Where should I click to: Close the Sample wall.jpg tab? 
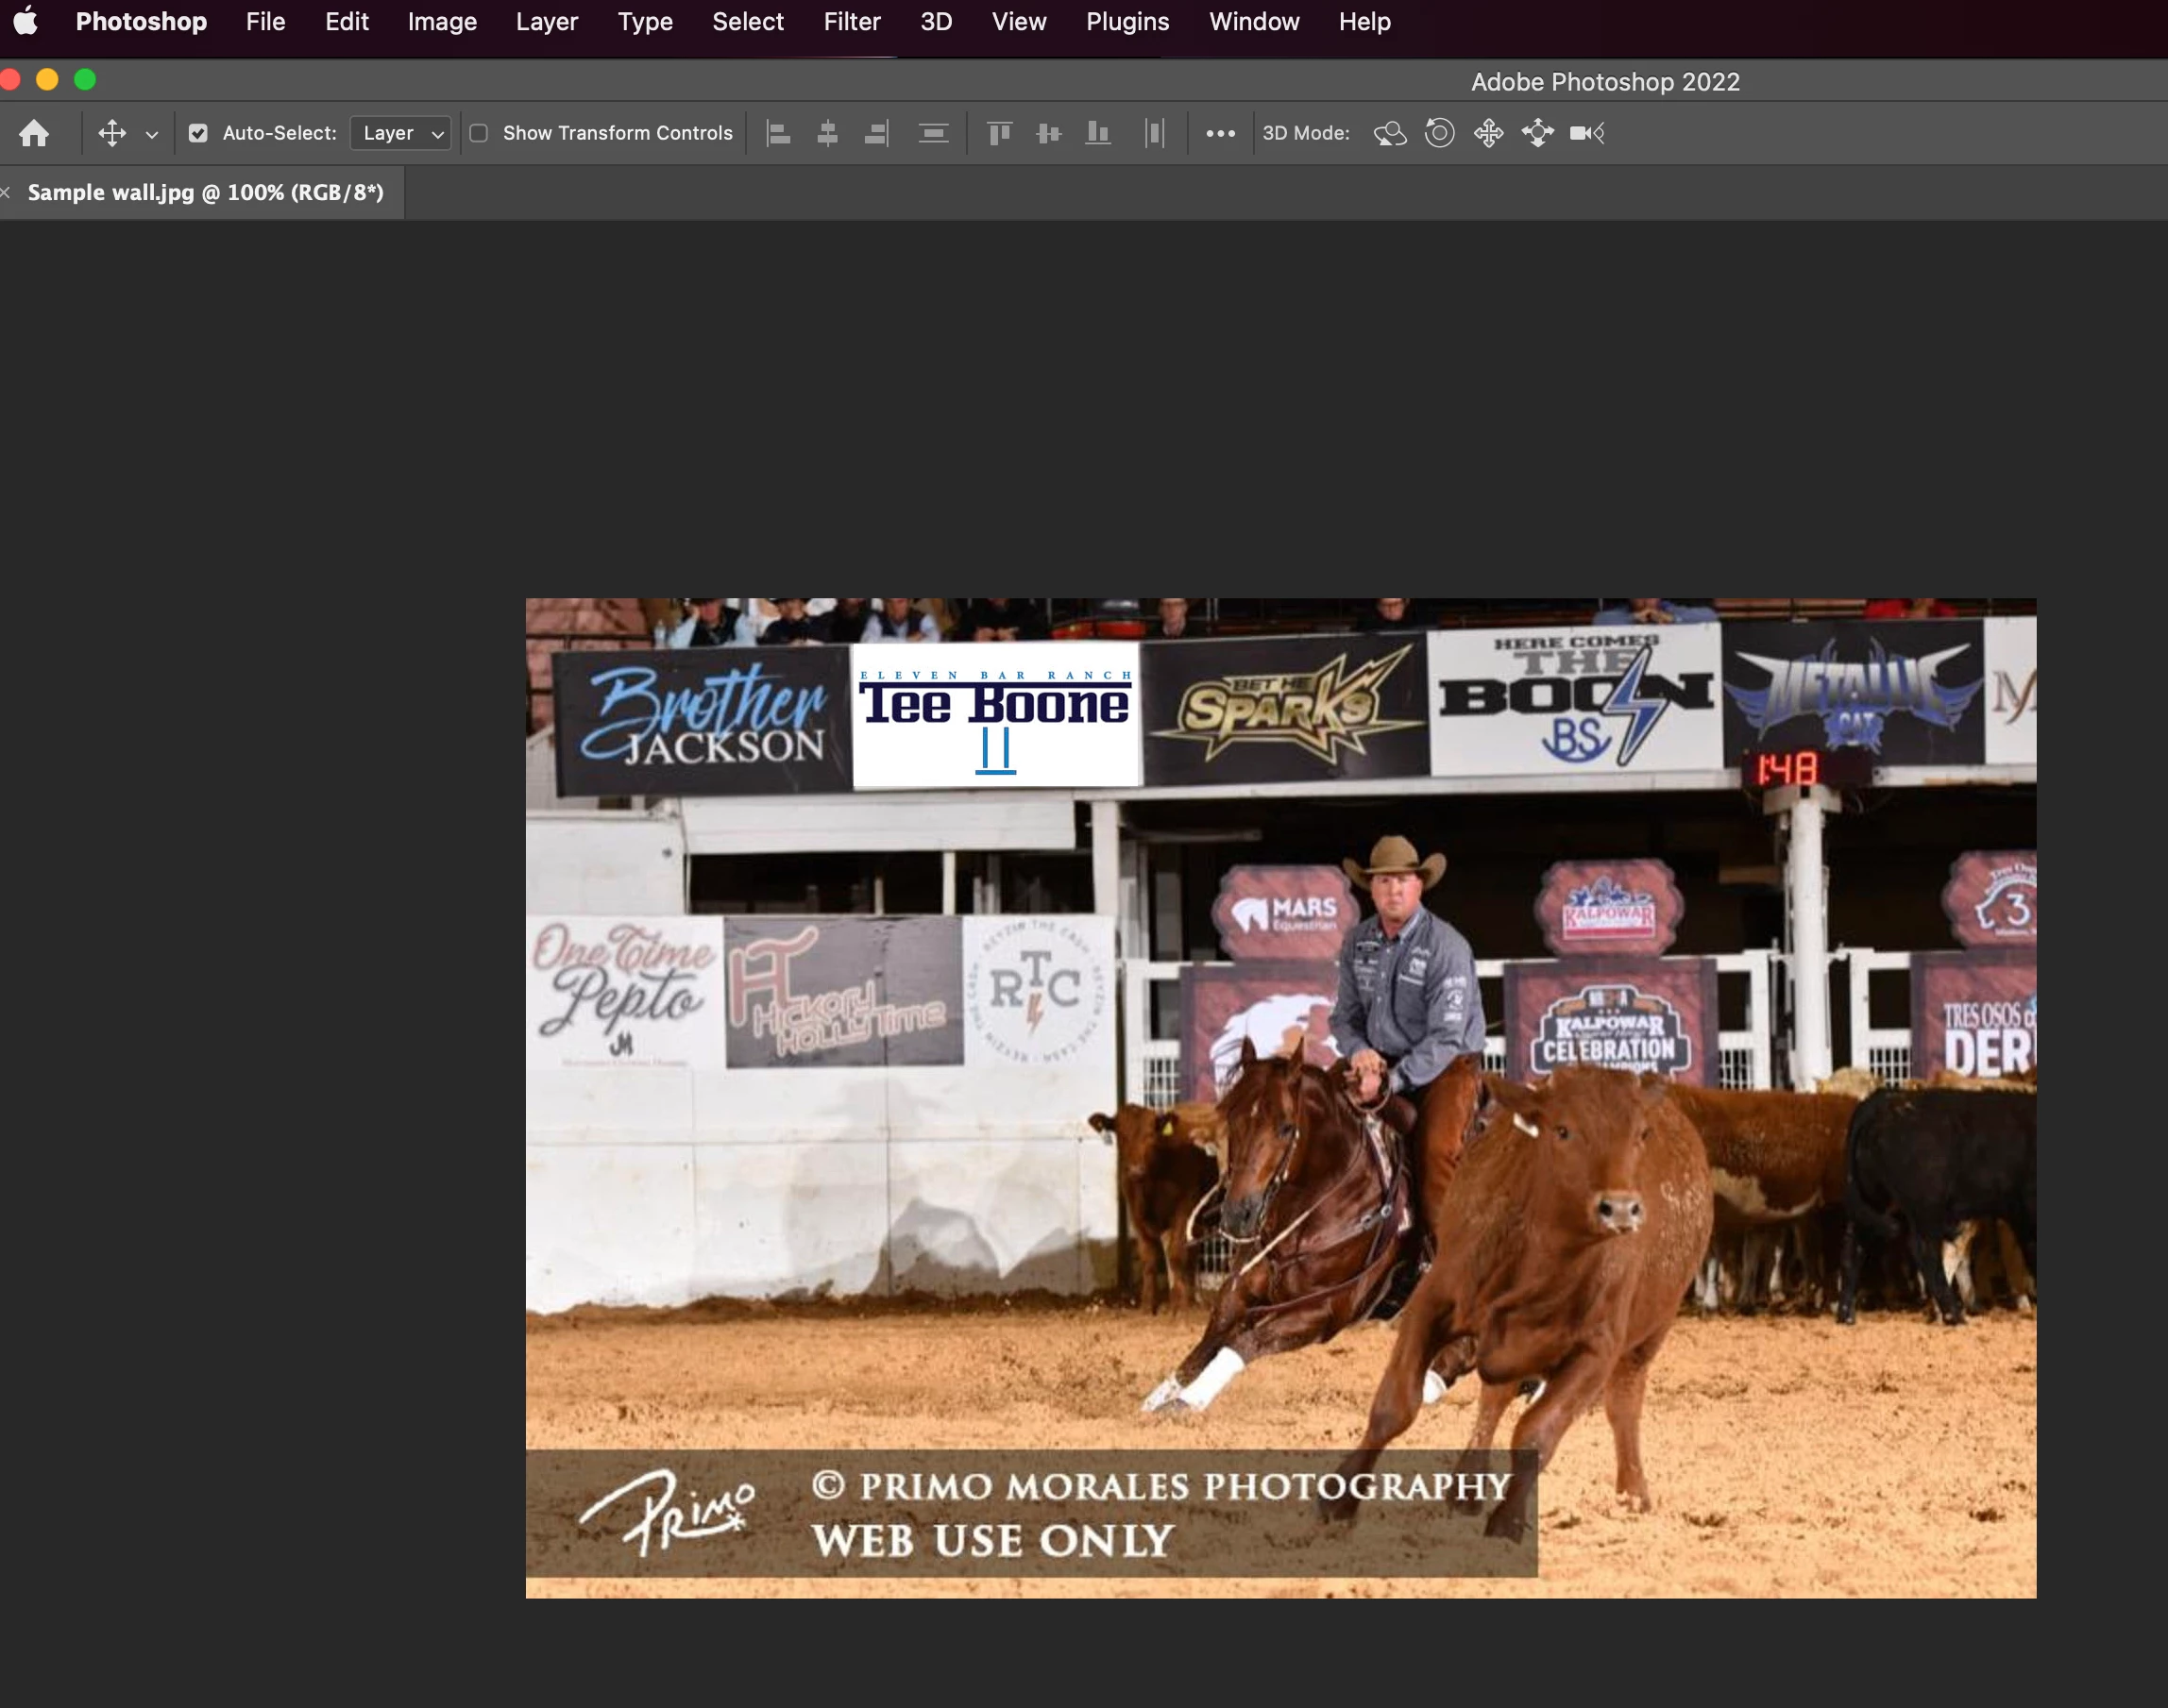[5, 193]
